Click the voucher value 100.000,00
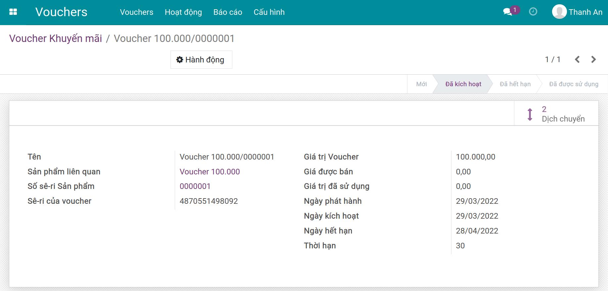608x291 pixels. point(476,157)
